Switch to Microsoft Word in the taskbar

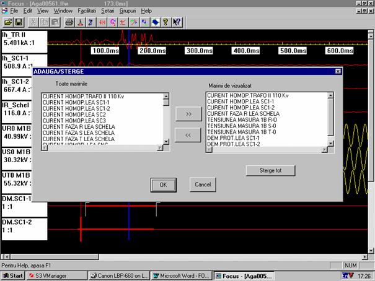coord(180,275)
